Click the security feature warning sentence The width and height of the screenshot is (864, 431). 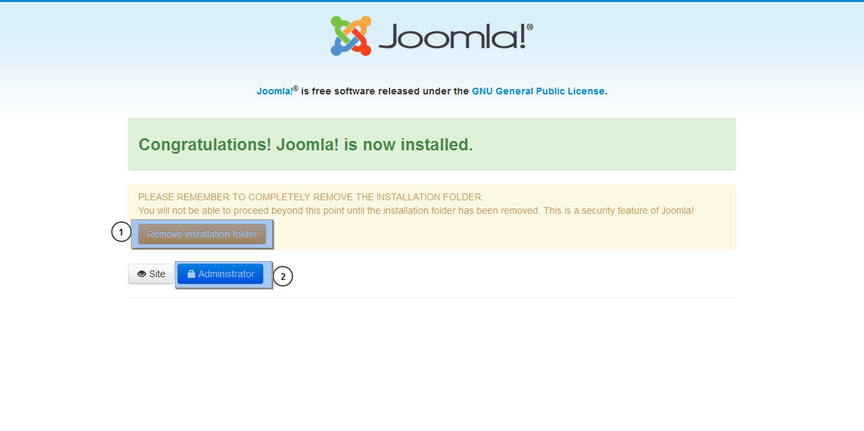[x=416, y=210]
